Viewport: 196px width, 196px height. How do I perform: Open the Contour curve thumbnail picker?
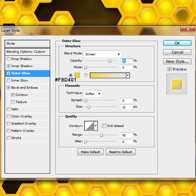click(x=89, y=126)
